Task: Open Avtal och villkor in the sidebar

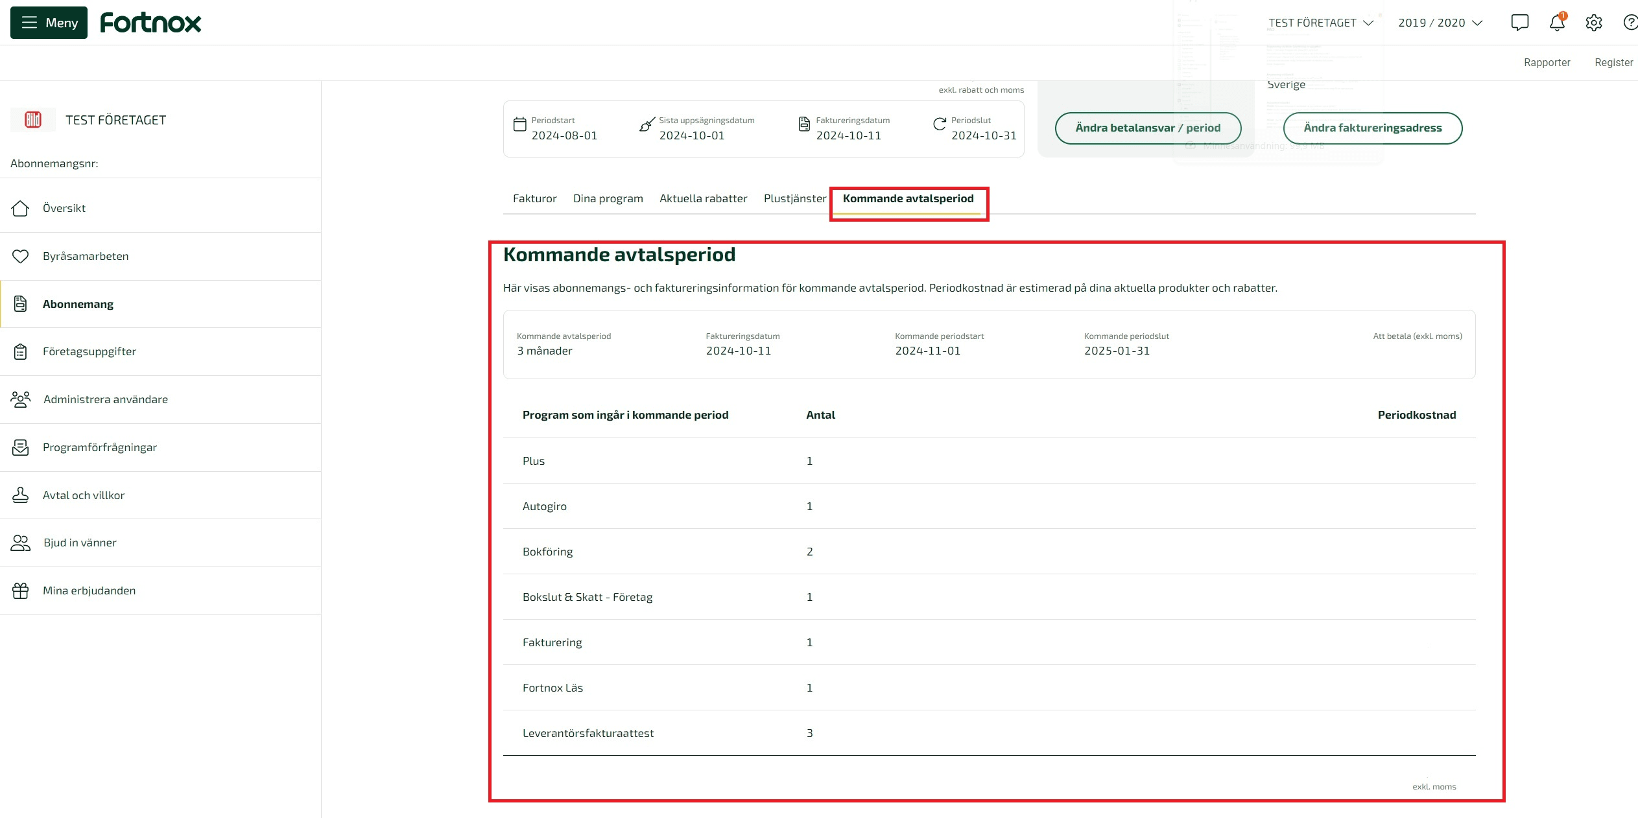Action: (160, 495)
